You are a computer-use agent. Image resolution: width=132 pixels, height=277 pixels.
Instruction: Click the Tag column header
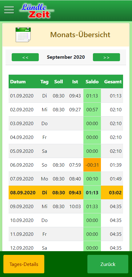click(x=44, y=82)
